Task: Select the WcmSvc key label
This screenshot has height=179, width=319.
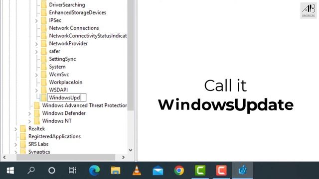Action: [x=59, y=75]
